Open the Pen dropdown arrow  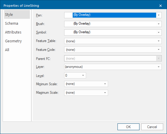click(x=159, y=15)
